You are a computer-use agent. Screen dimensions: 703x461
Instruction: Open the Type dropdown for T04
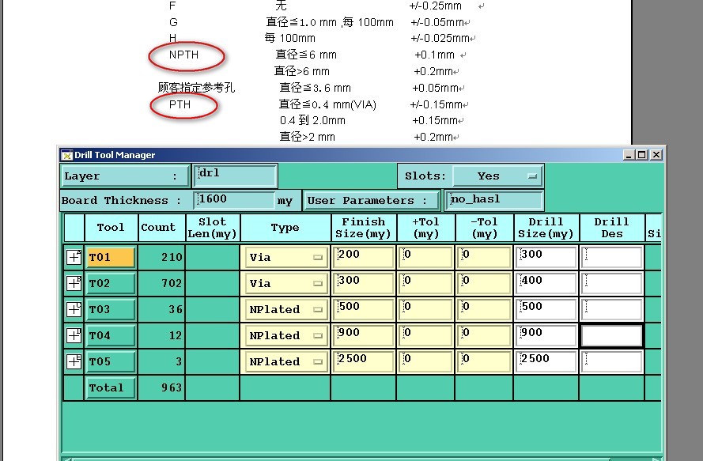click(285, 335)
